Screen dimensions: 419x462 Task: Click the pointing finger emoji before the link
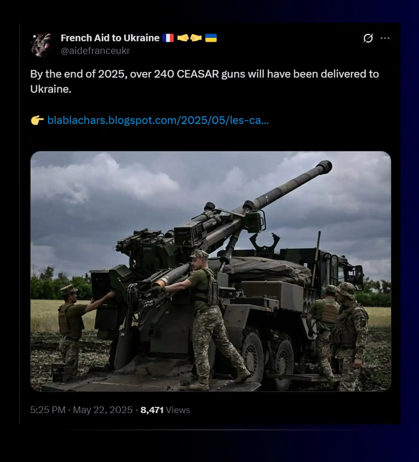pos(37,120)
